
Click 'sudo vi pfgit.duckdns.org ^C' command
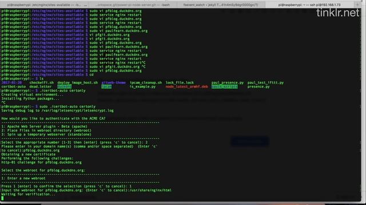(117, 67)
